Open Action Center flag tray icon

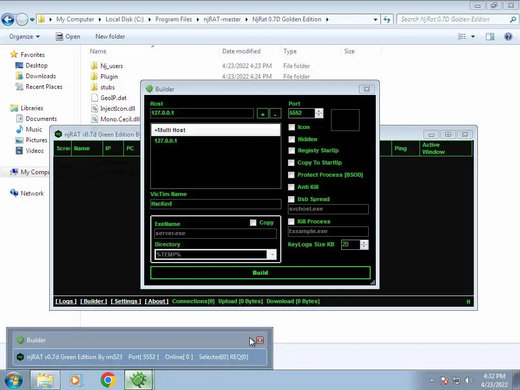click(444, 380)
